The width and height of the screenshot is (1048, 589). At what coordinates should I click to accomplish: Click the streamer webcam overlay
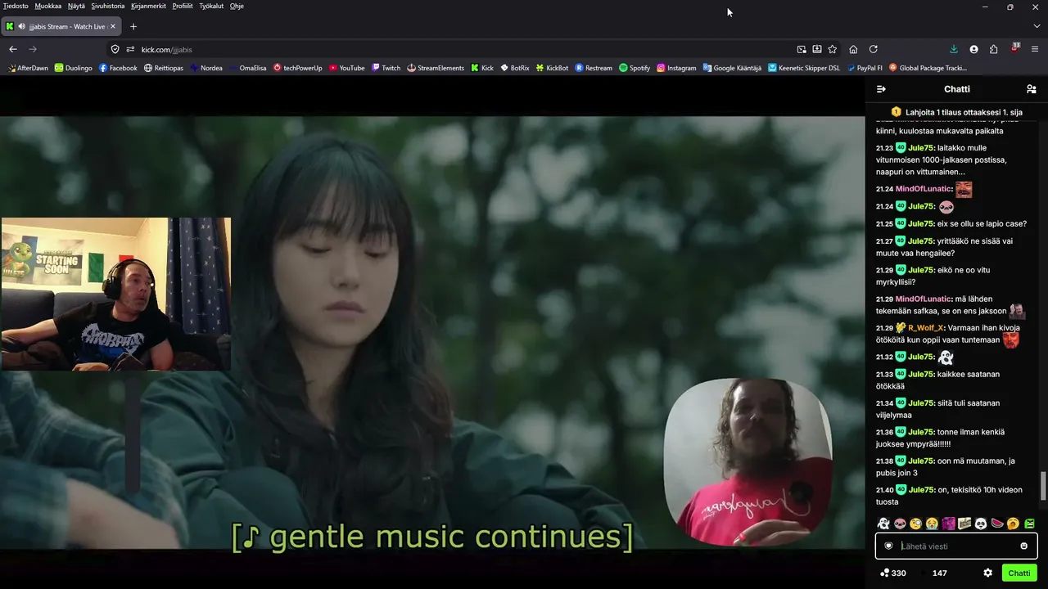coord(116,294)
